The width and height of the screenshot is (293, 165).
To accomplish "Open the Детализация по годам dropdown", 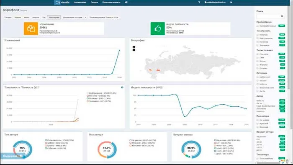I will 75,17.
